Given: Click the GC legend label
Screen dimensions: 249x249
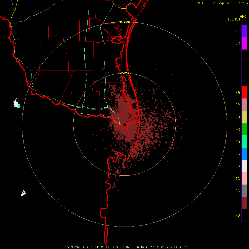Looking at the screenshot, I should tap(237, 191).
